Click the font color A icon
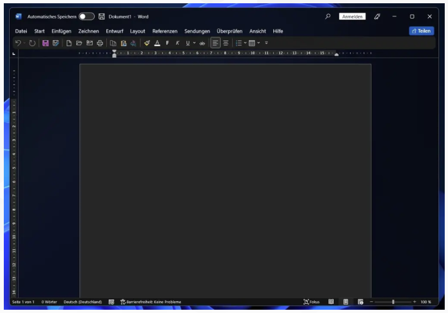 [157, 43]
